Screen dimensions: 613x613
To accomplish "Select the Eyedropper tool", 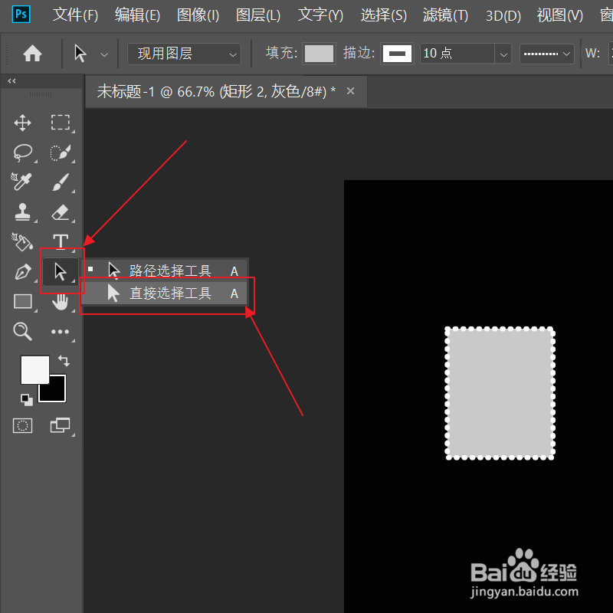I will pyautogui.click(x=22, y=182).
